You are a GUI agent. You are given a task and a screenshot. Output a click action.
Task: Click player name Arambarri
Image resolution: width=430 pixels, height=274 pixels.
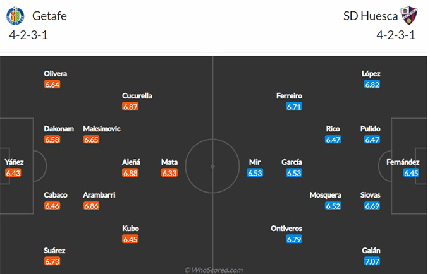99,195
